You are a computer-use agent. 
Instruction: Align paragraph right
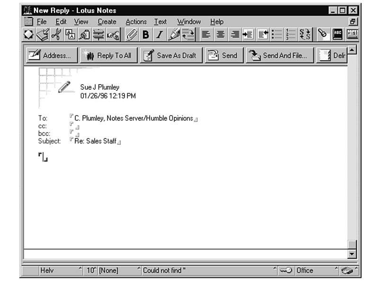coord(234,35)
